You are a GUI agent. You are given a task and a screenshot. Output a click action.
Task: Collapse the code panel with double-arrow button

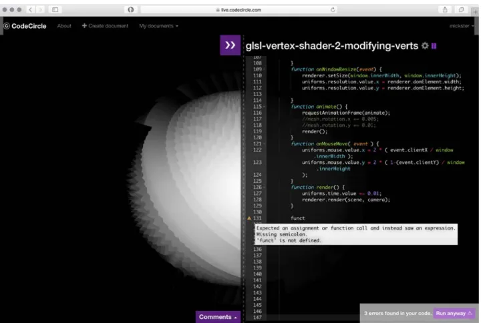230,45
